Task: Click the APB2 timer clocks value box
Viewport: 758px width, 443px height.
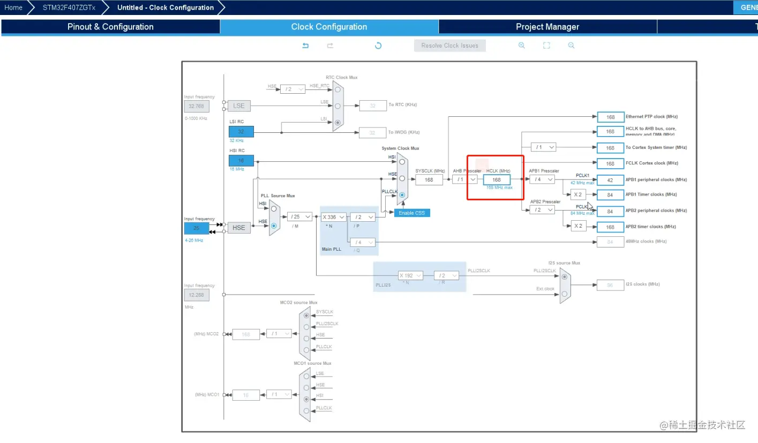Action: 611,227
